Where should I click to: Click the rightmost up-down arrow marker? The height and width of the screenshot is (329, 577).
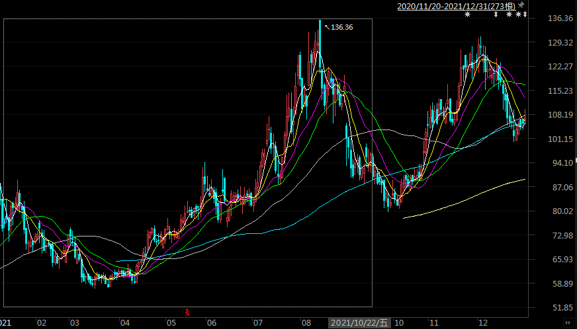click(x=525, y=15)
